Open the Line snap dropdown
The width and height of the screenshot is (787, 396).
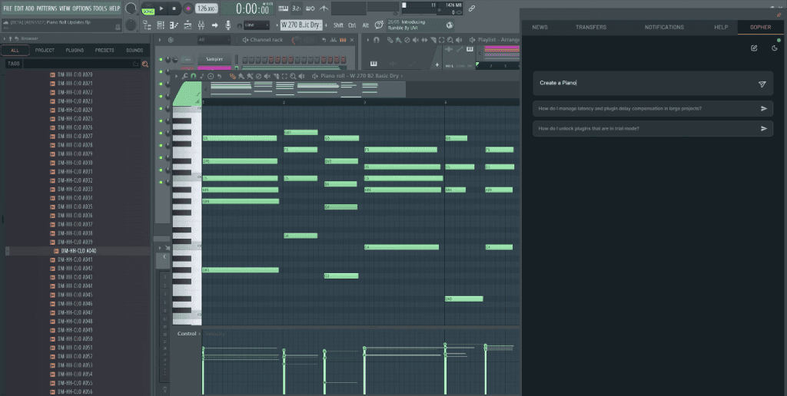257,25
